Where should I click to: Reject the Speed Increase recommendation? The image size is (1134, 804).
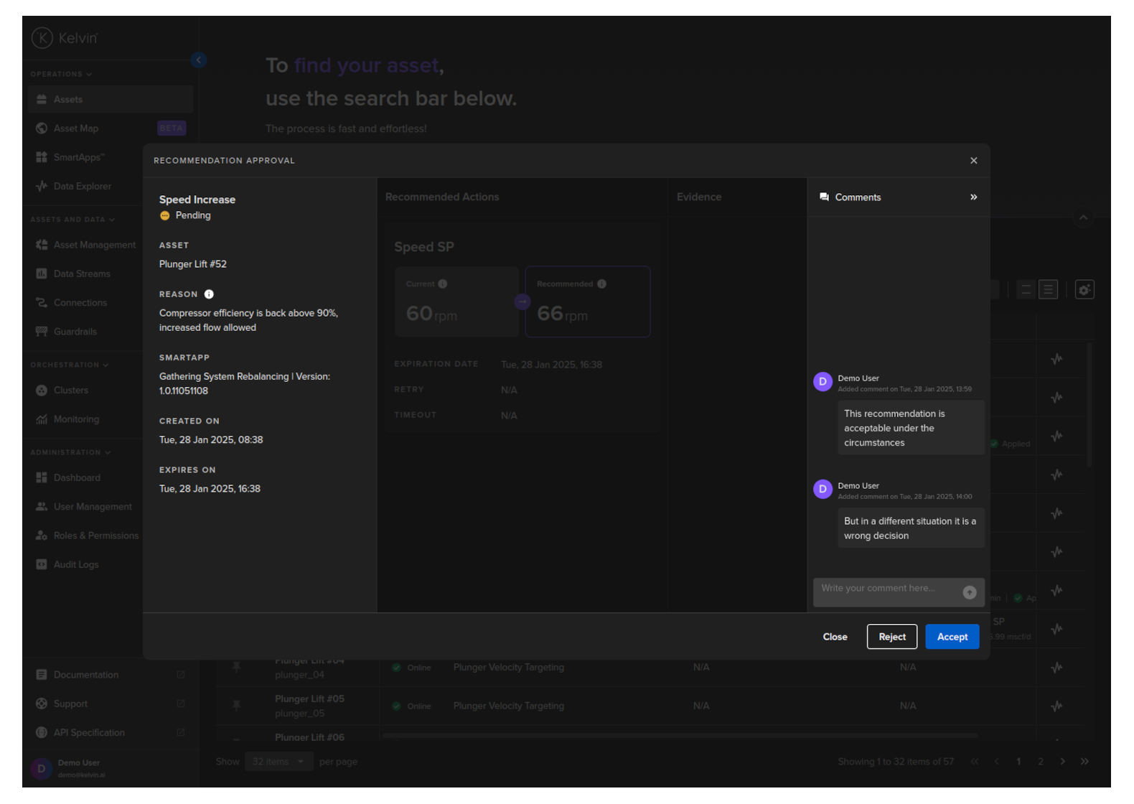click(x=891, y=637)
